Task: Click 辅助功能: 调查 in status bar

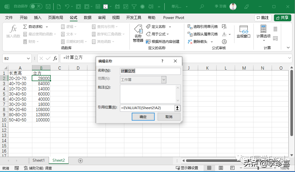Action: coord(38,168)
